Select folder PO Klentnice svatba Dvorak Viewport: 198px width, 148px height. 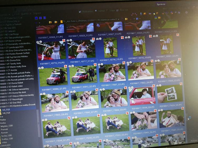(x=18, y=105)
